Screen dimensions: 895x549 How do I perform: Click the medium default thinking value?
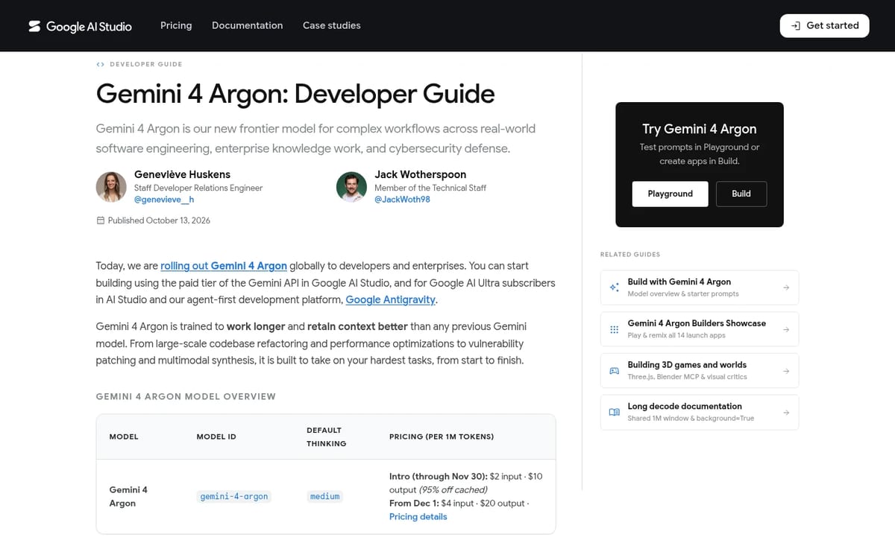coord(324,496)
